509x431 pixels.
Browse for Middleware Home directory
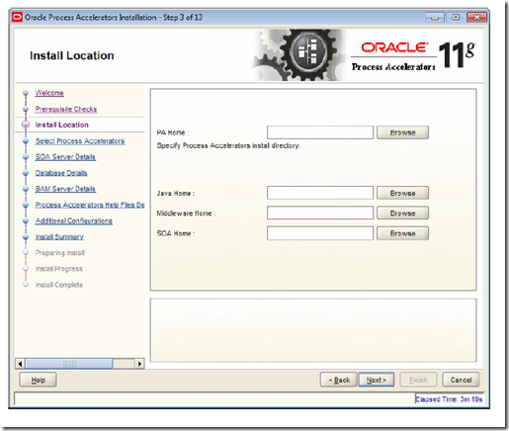coord(402,213)
